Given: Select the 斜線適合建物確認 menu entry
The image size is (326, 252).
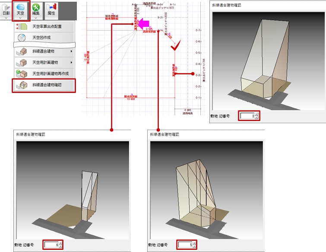Looking at the screenshot, I should (x=47, y=85).
